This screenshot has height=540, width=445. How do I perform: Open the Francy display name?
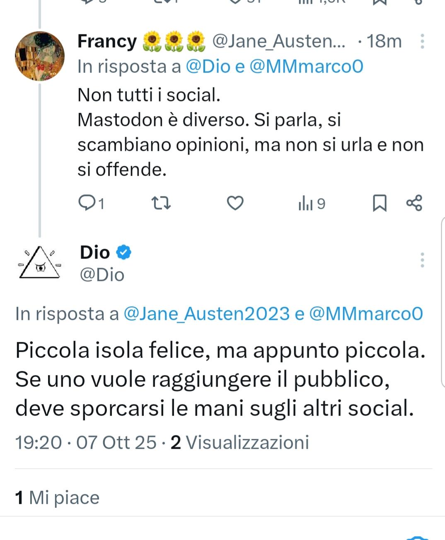point(107,41)
